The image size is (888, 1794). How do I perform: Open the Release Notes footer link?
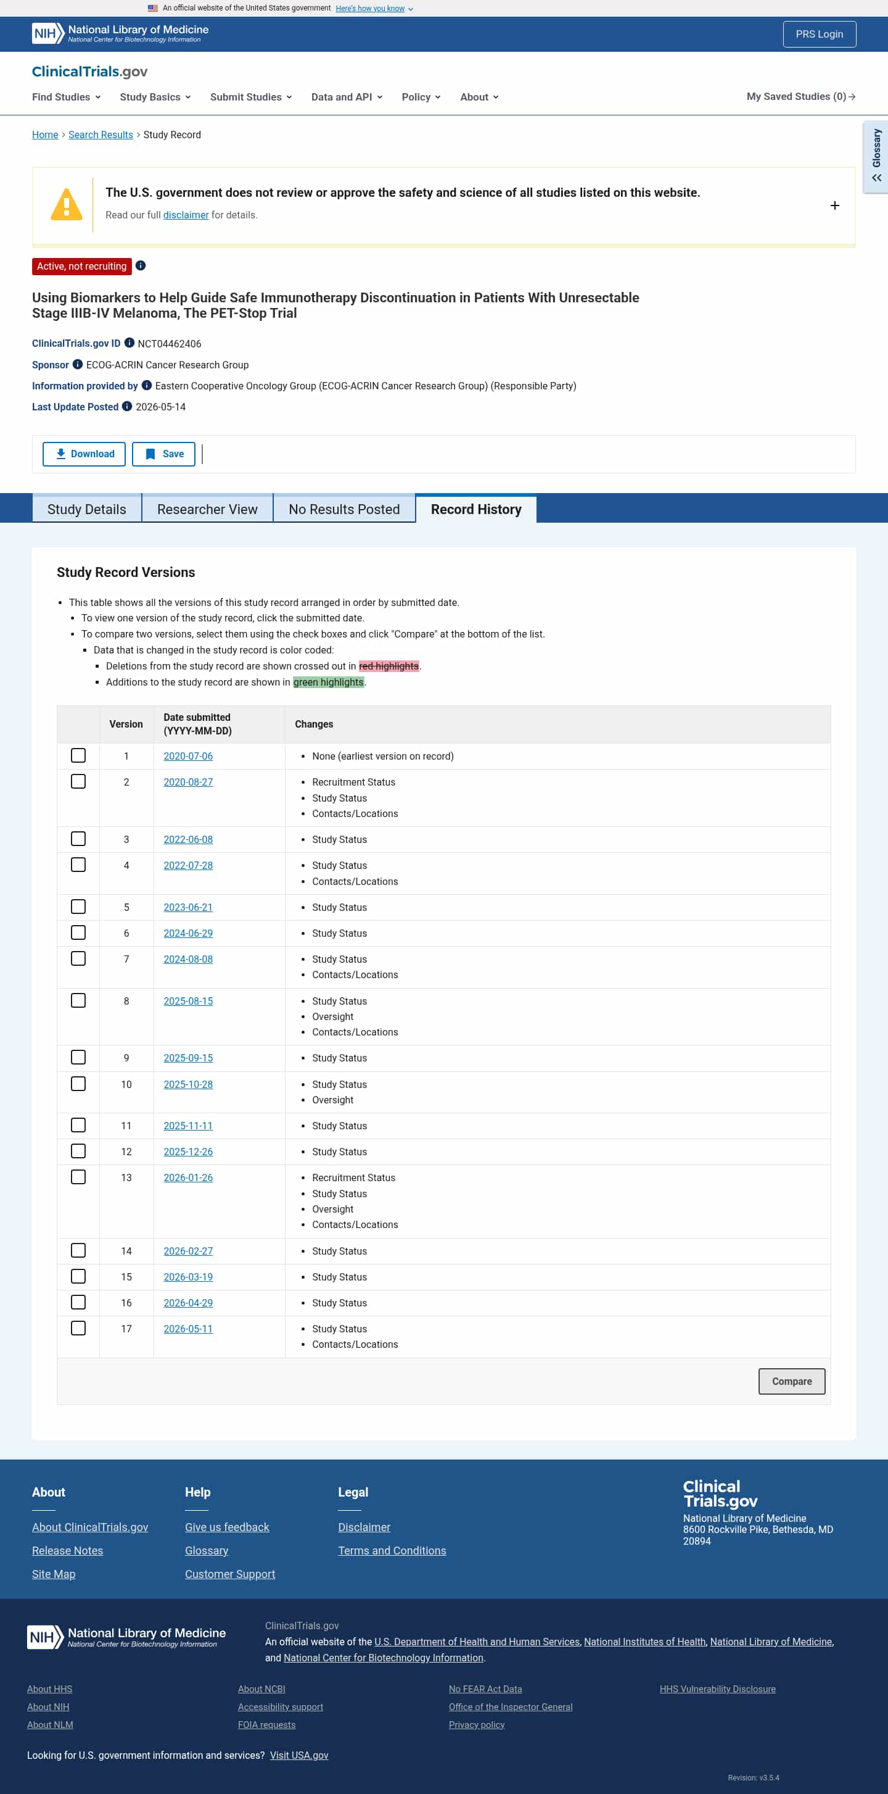pos(67,1551)
